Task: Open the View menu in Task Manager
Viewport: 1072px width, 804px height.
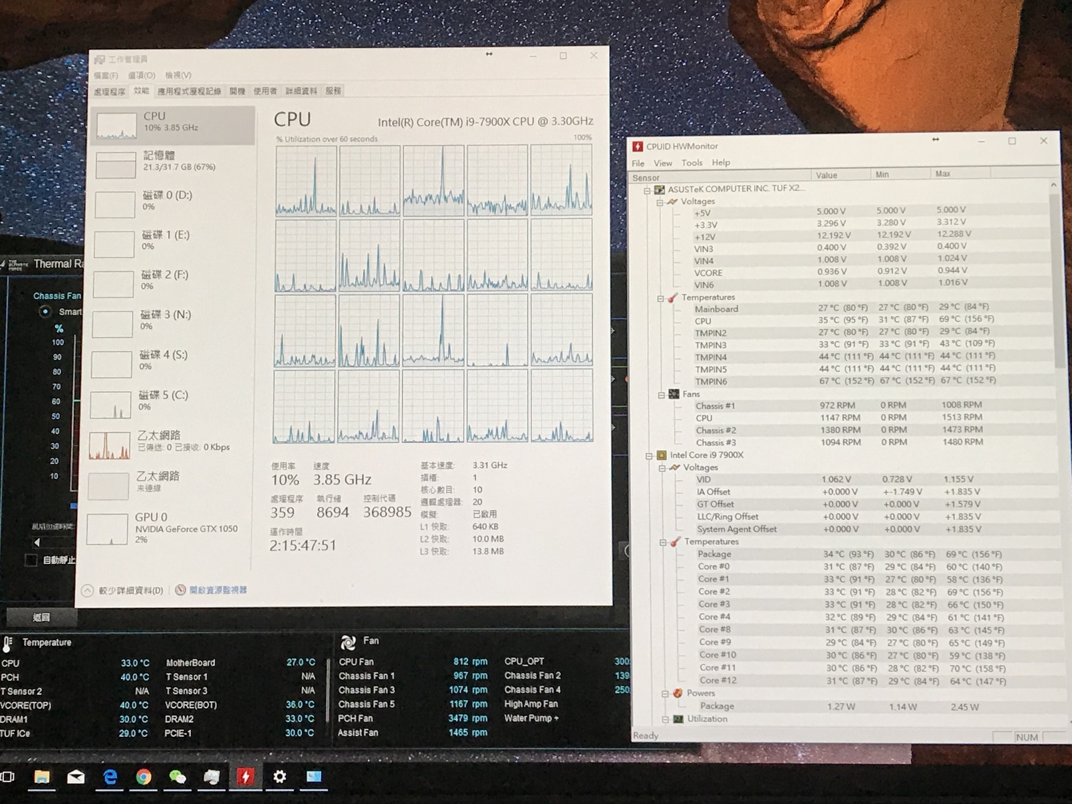Action: 178,76
